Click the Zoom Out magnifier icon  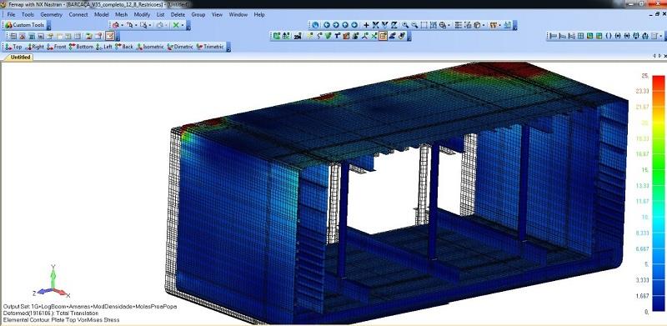[x=414, y=25]
